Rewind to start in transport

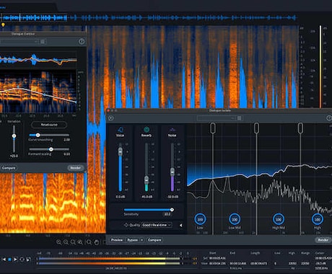pyautogui.click(x=4, y=260)
